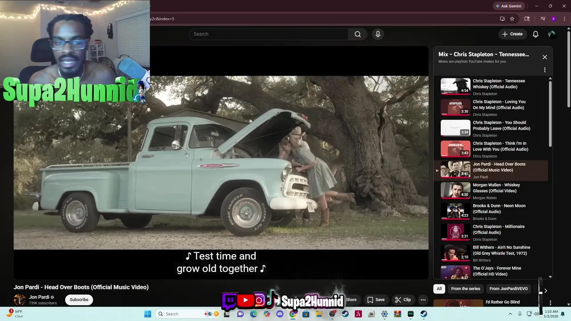Share the video
Viewport: 571px width, 321px height.
click(351, 300)
